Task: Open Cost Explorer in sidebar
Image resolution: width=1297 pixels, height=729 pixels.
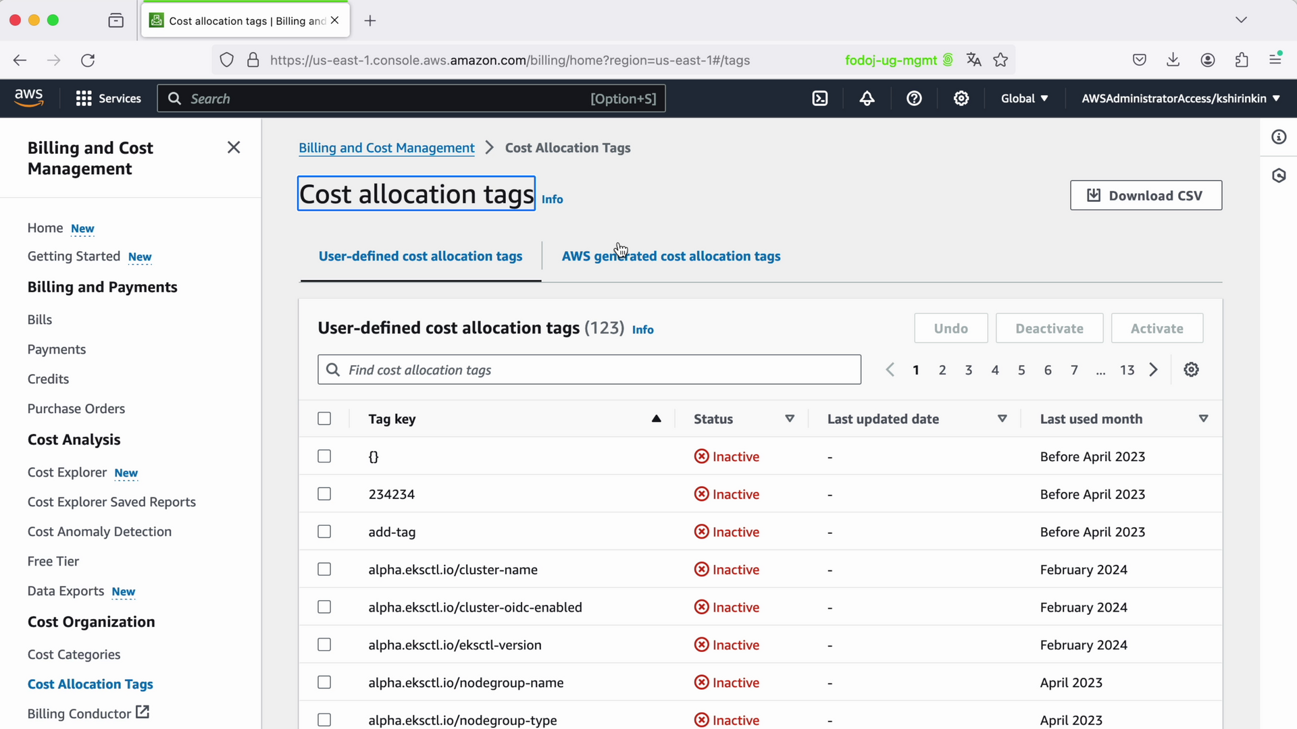Action: (x=67, y=473)
